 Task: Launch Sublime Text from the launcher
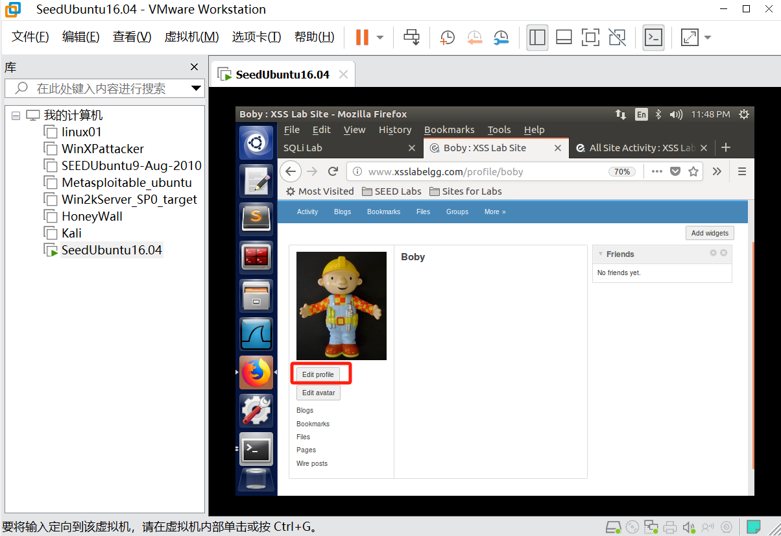[256, 219]
